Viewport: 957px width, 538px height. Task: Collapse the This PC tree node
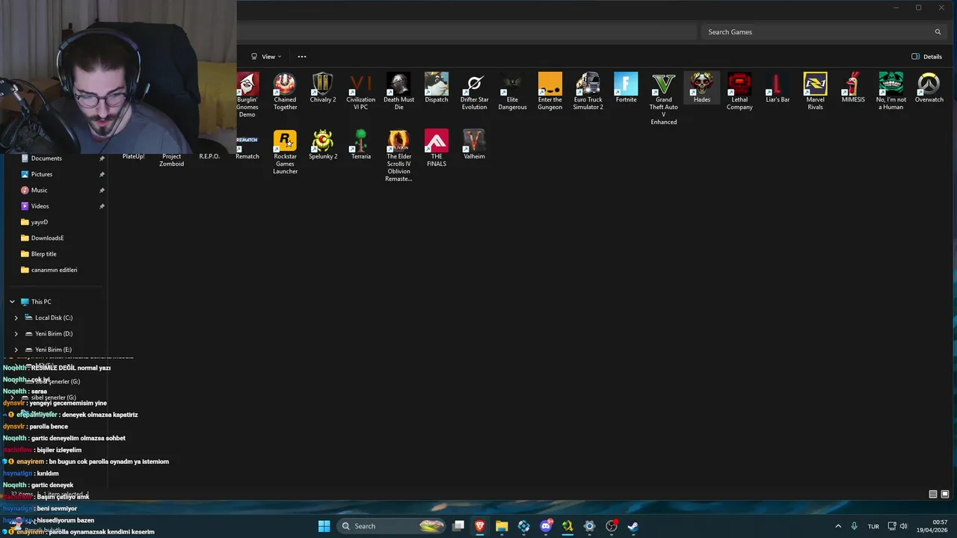coord(12,302)
